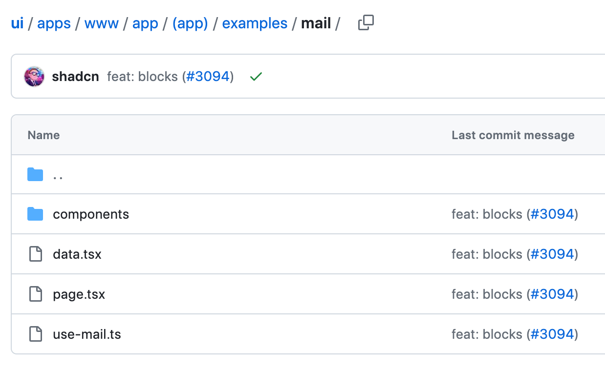This screenshot has height=371, width=605.
Task: Navigate to the www breadcrumb
Action: [102, 23]
